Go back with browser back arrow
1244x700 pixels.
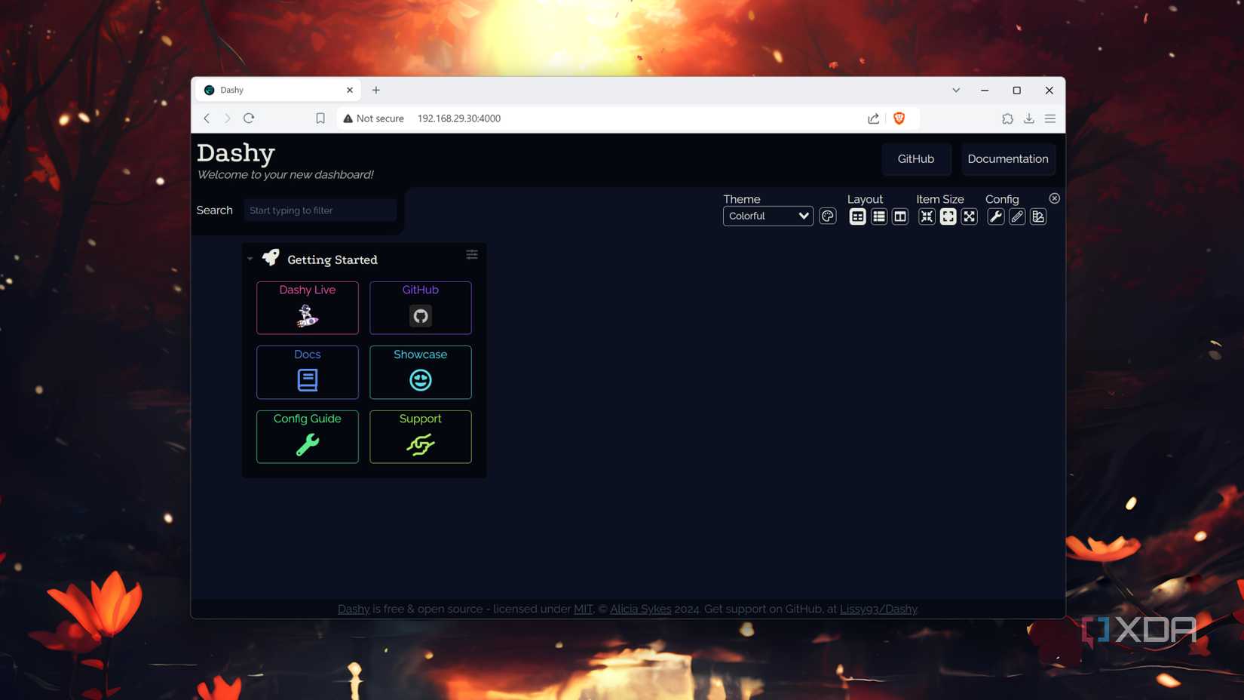(x=207, y=118)
